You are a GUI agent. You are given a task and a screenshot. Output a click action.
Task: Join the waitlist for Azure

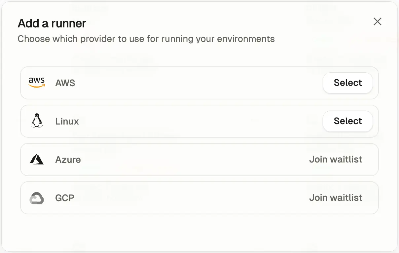click(336, 159)
